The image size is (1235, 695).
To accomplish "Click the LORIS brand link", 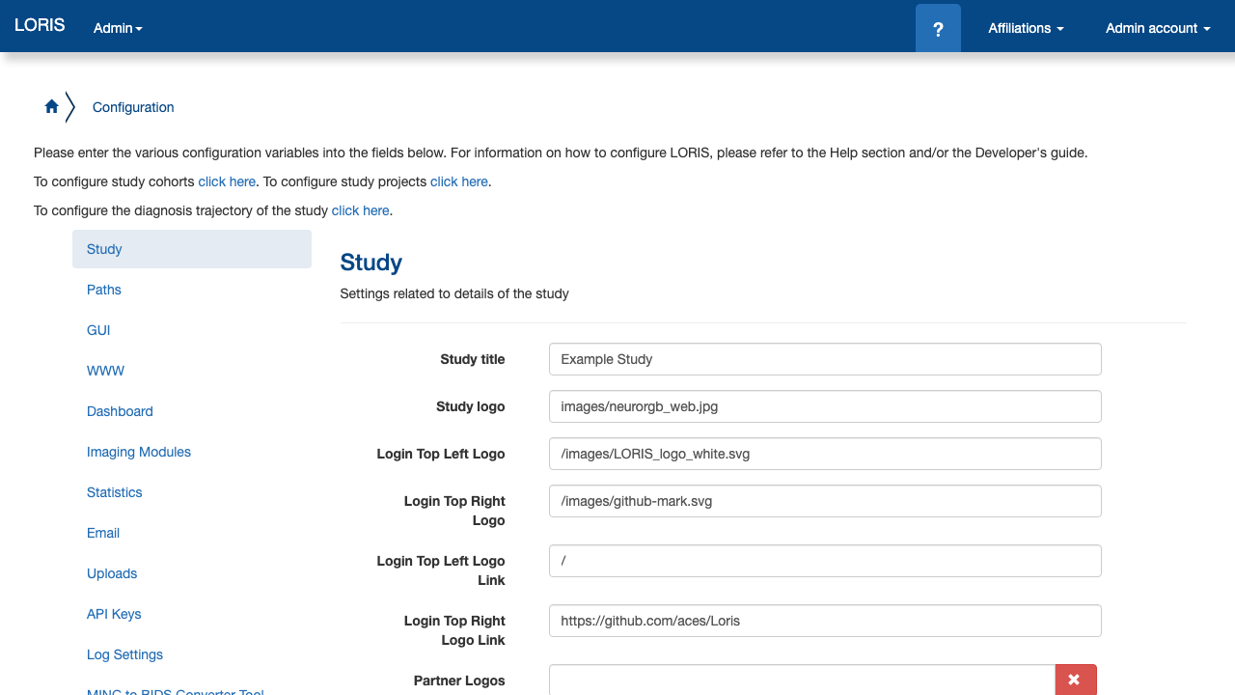I will (x=40, y=25).
